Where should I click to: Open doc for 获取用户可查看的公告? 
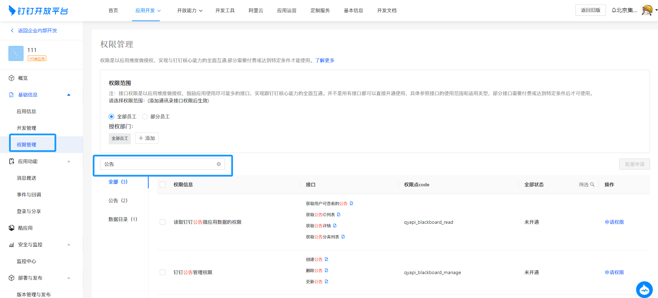pyautogui.click(x=351, y=204)
